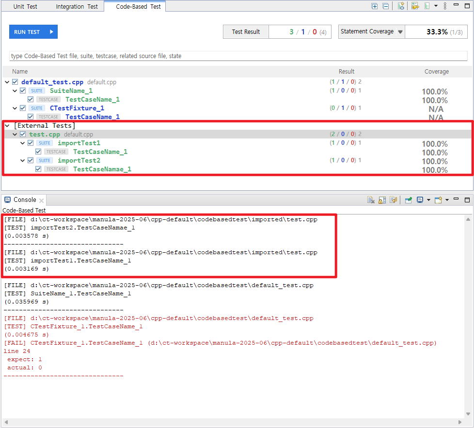Viewport: 474px width, 428px height.
Task: Click the Open Console icon
Action: click(438, 200)
